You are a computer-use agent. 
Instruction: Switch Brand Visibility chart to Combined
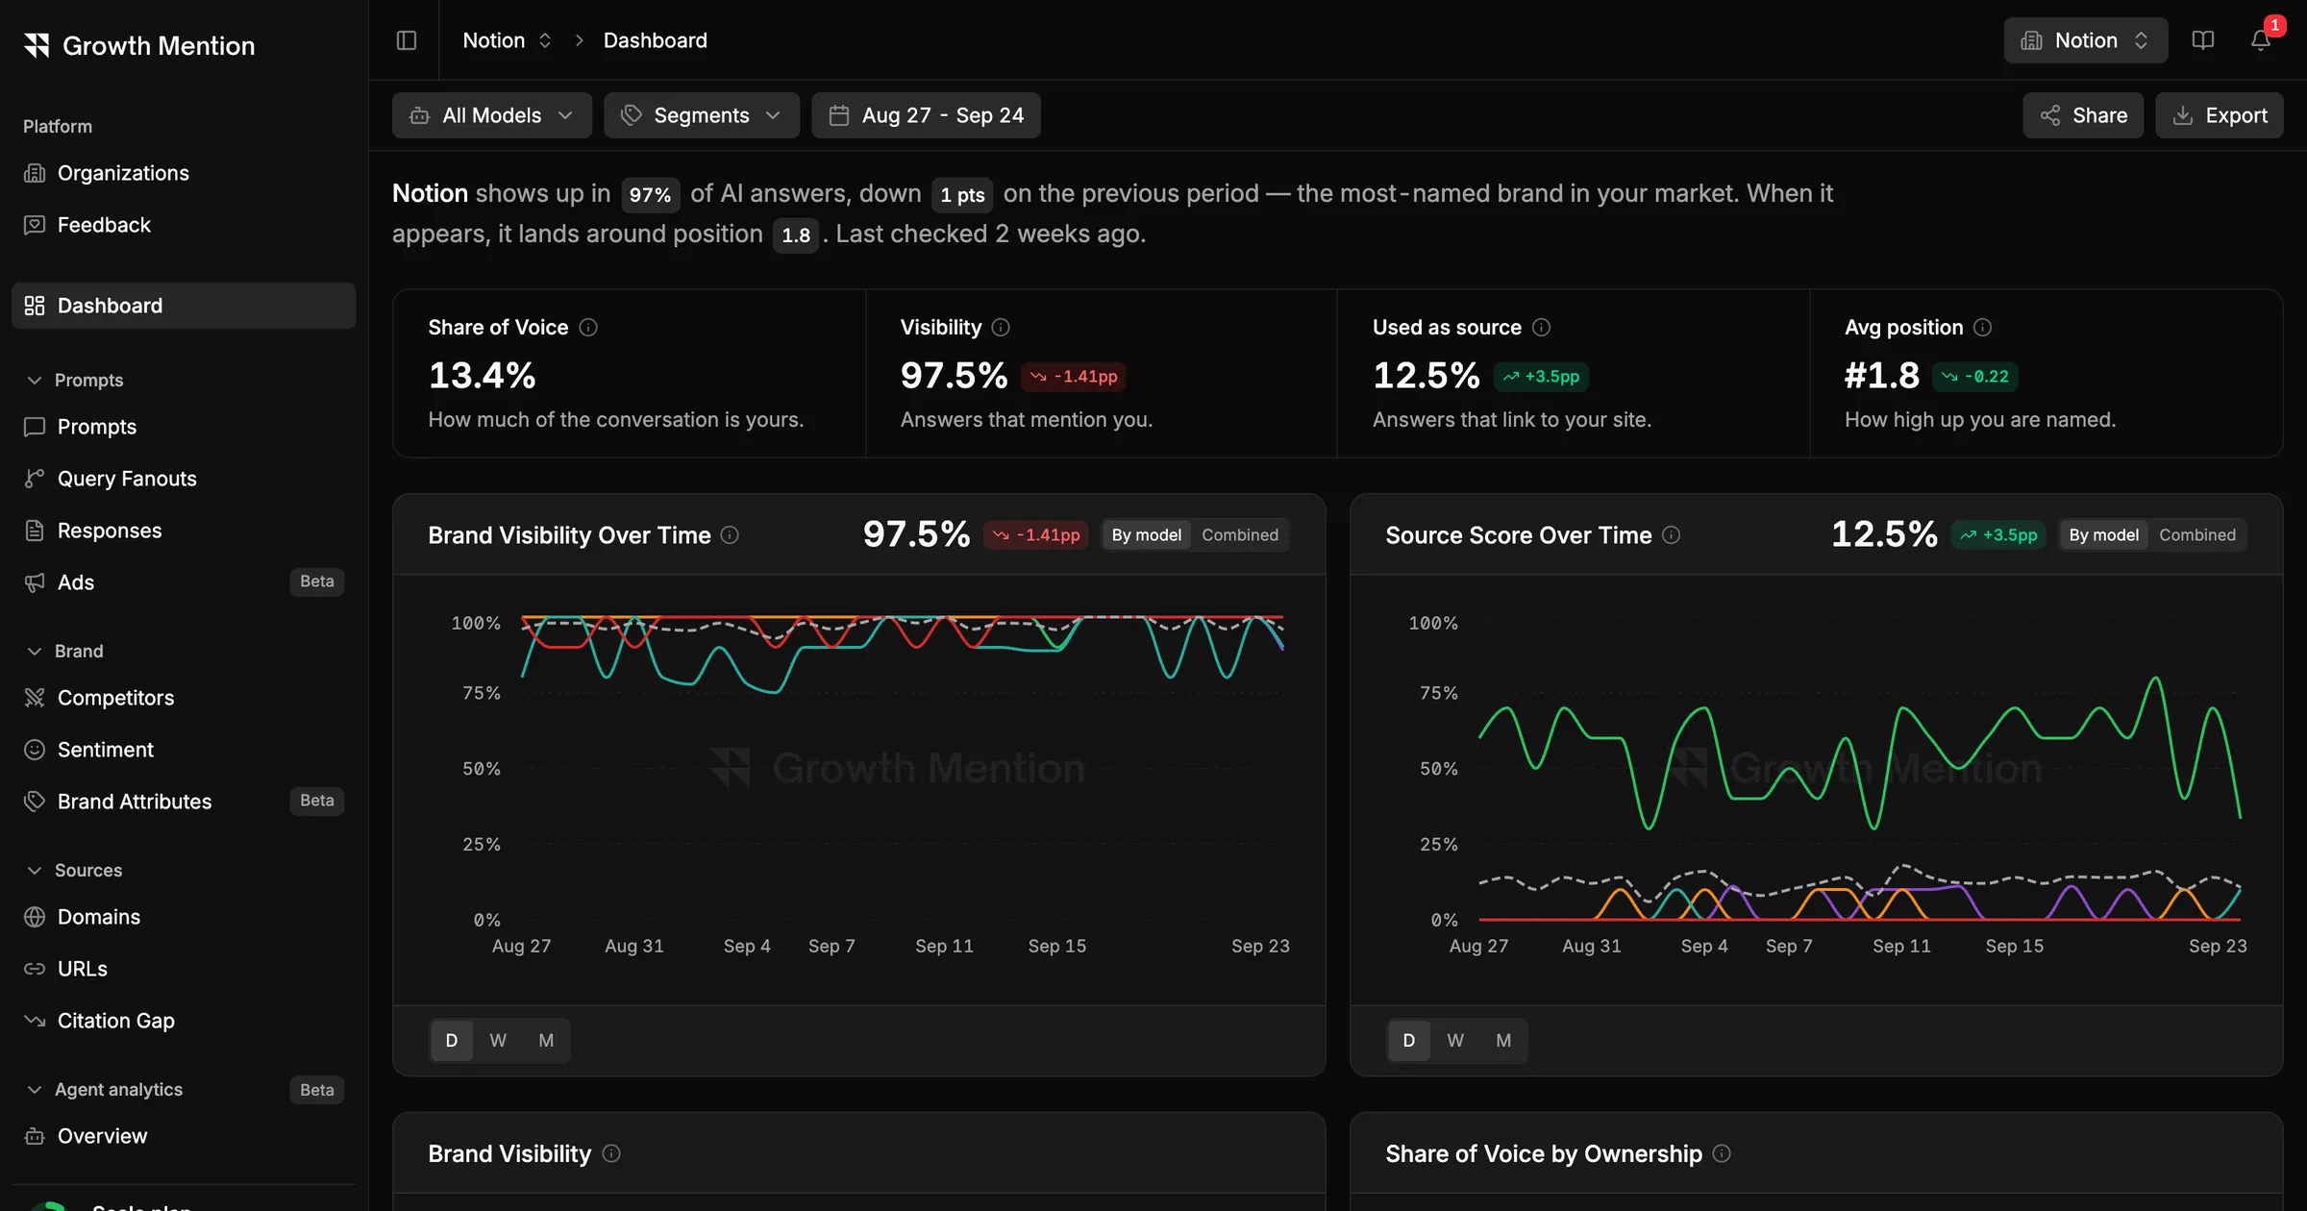(x=1240, y=535)
